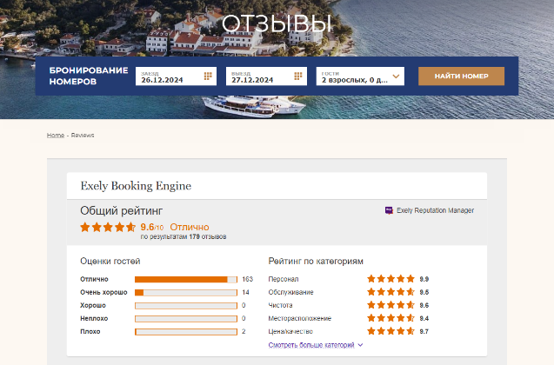
Task: Expand Смотреть больше категорий
Action: [x=316, y=345]
